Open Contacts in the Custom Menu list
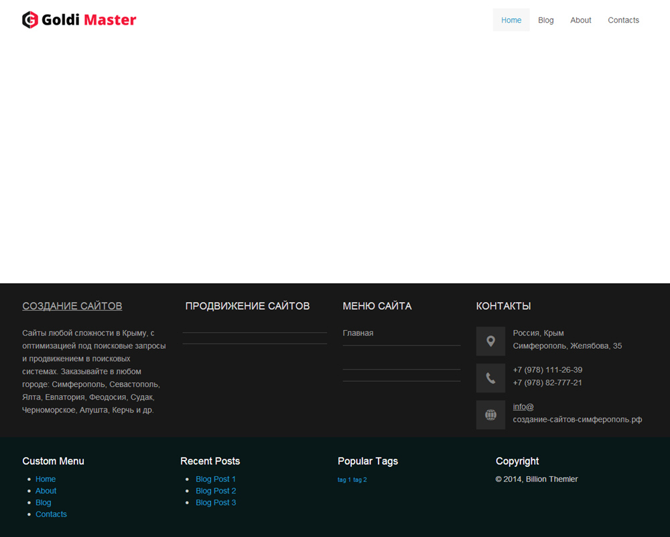Image resolution: width=670 pixels, height=537 pixels. pyautogui.click(x=51, y=514)
